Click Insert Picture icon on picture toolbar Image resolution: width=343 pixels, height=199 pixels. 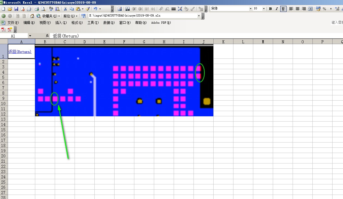click(x=120, y=9)
